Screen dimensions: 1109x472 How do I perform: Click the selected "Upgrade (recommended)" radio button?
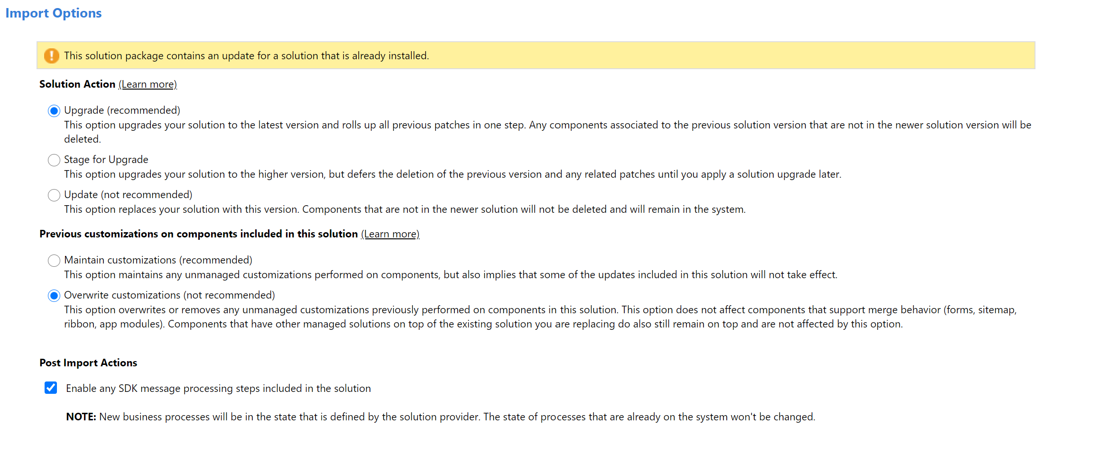click(54, 110)
